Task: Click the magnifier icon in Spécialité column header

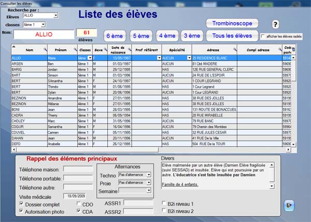Action: click(189, 49)
